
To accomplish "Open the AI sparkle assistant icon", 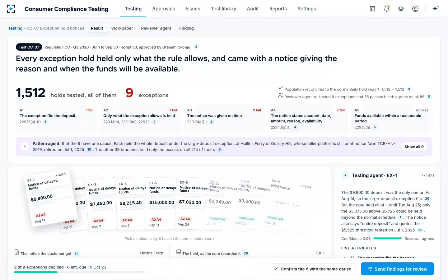I will [x=436, y=8].
